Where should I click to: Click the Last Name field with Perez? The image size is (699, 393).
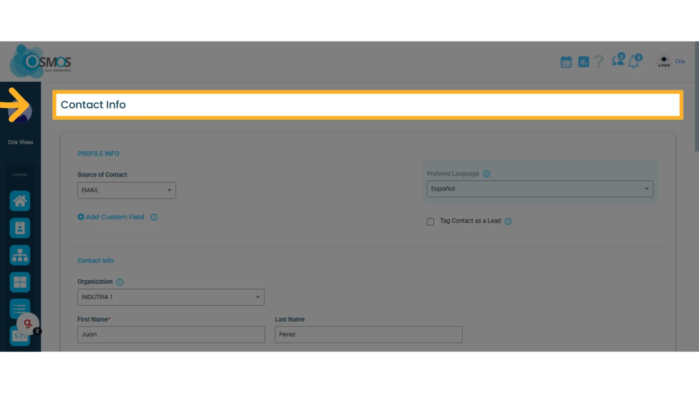coord(369,334)
